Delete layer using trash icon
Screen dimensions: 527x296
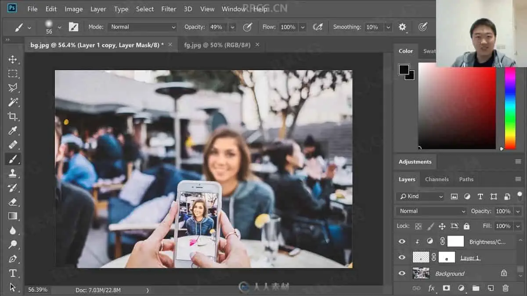[x=505, y=288]
